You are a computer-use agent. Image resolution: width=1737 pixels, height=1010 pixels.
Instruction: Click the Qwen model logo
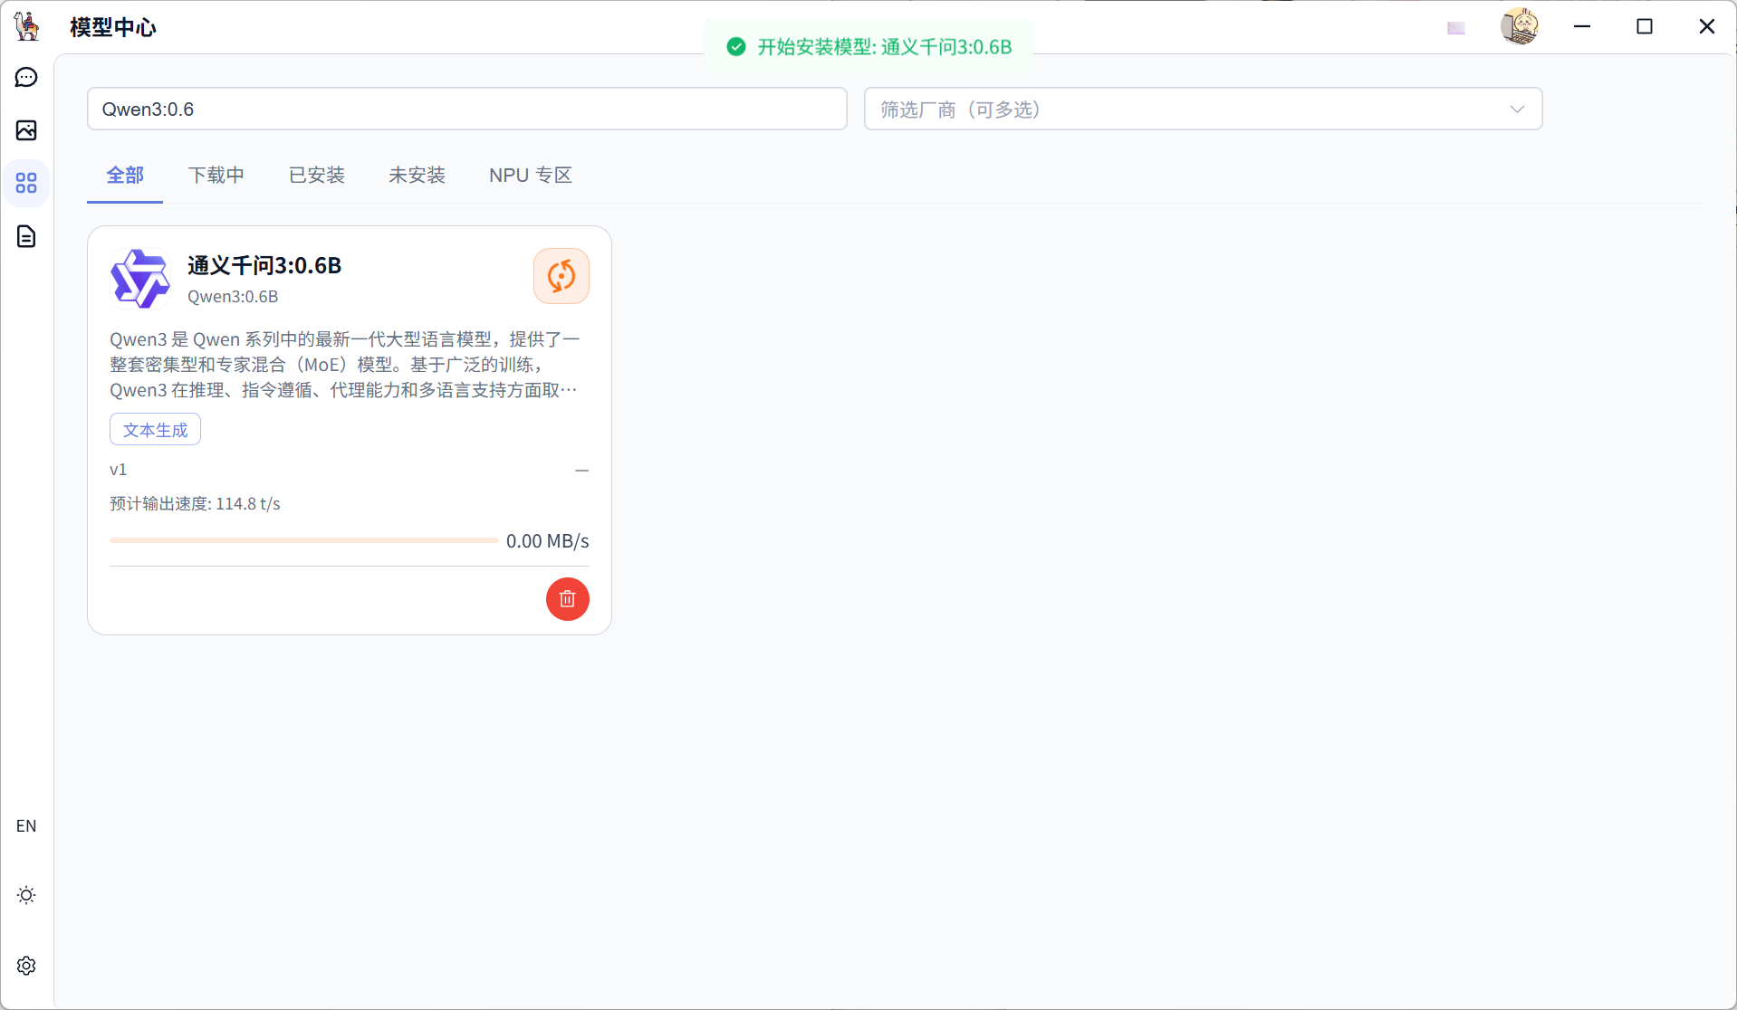(x=139, y=279)
